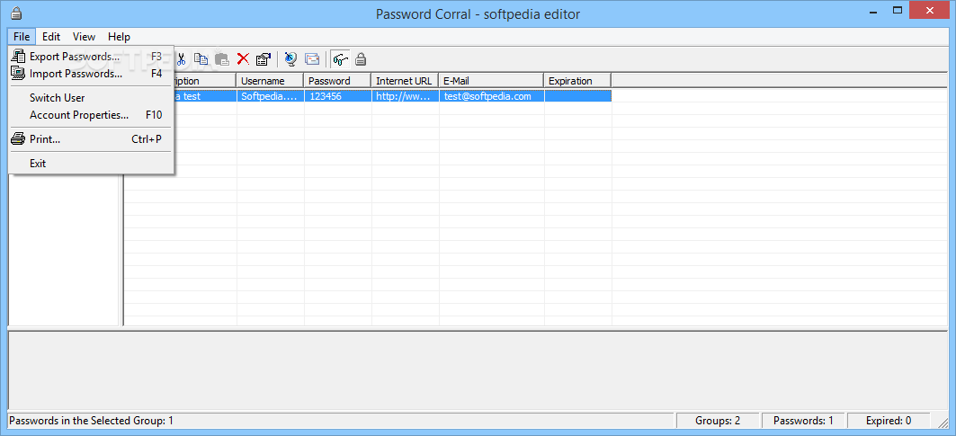Click the 'Groups: 2' status panel

(x=718, y=420)
